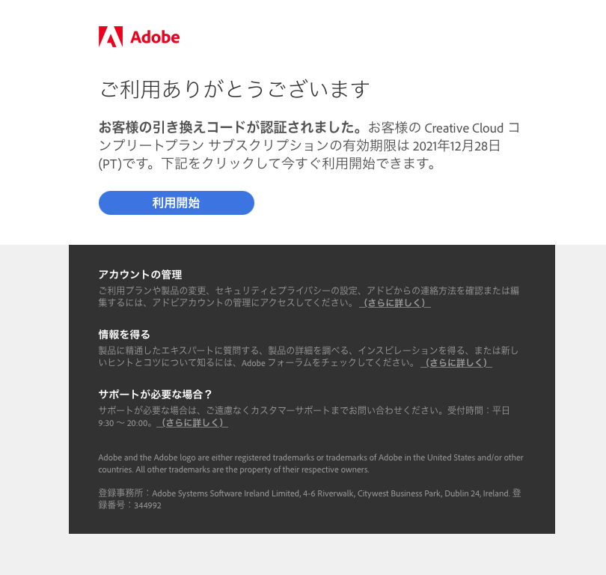
Task: Click the registration number 344992
Action: [147, 505]
